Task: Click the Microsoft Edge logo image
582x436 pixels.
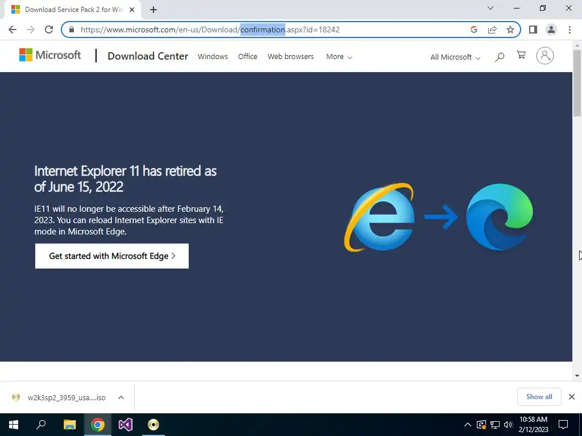Action: [x=499, y=217]
